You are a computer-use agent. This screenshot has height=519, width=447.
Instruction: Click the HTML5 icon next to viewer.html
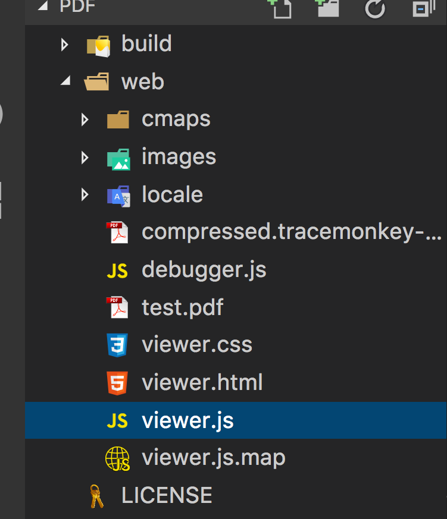pos(117,383)
